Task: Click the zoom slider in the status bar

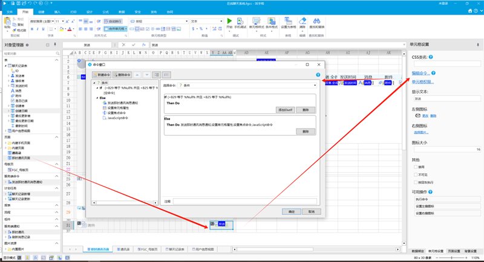Action: click(452, 258)
